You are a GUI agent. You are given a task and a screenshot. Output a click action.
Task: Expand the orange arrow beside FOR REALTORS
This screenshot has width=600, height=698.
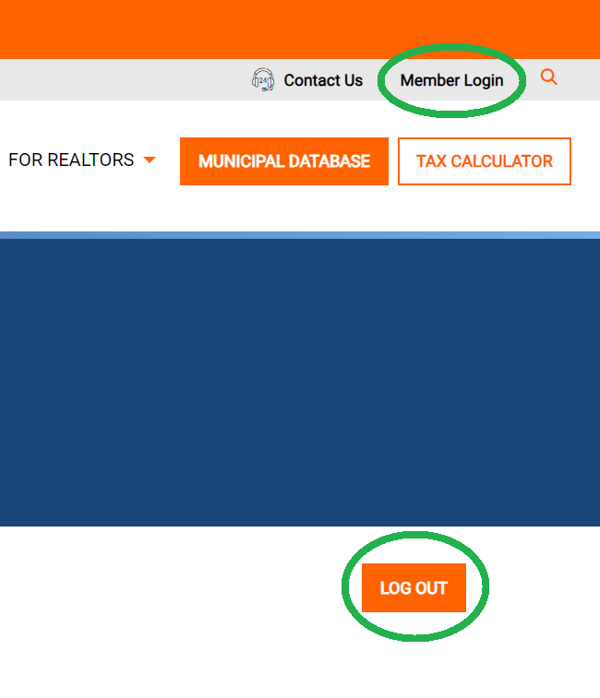pos(150,160)
